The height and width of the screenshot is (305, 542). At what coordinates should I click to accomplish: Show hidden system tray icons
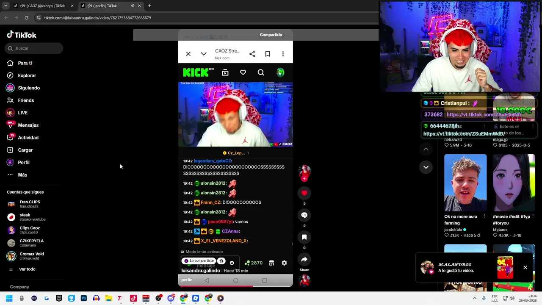click(475, 298)
